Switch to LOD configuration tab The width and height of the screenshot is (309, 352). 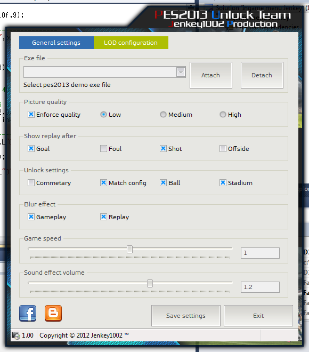click(x=131, y=43)
